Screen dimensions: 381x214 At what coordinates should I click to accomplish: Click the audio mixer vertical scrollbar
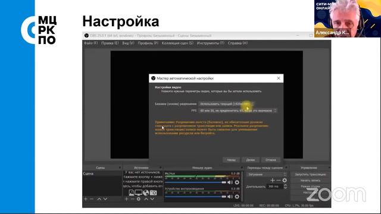[242, 186]
